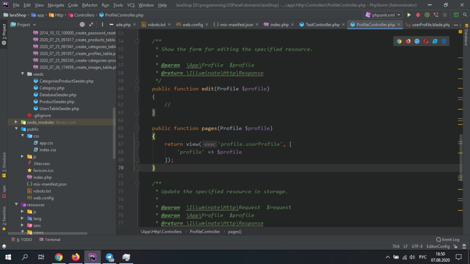Image resolution: width=470 pixels, height=264 pixels.
Task: Toggle Start Listening for PHP Debug Connections
Action: pyautogui.click(x=436, y=15)
